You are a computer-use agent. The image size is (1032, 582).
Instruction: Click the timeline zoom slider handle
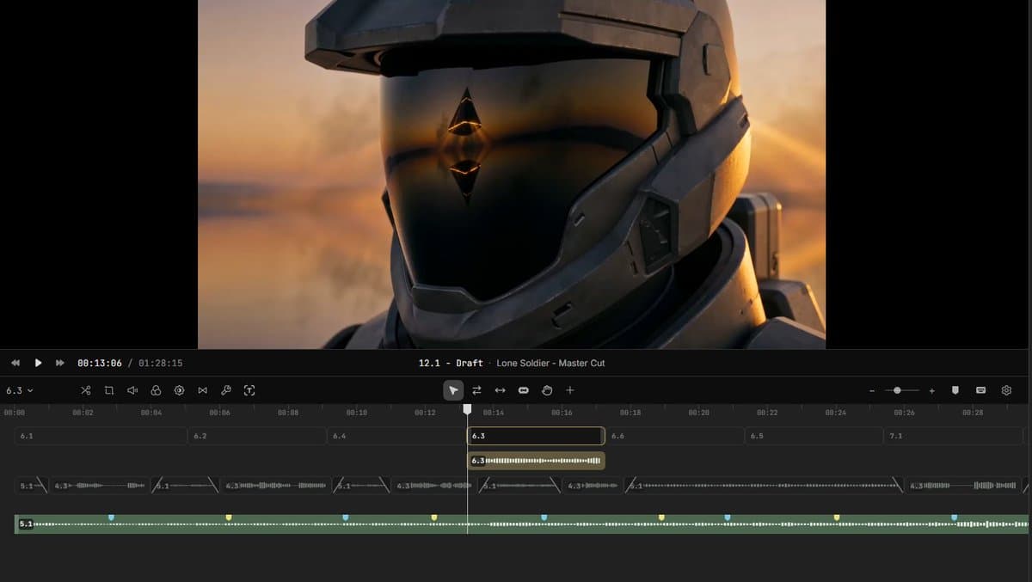[x=897, y=390]
